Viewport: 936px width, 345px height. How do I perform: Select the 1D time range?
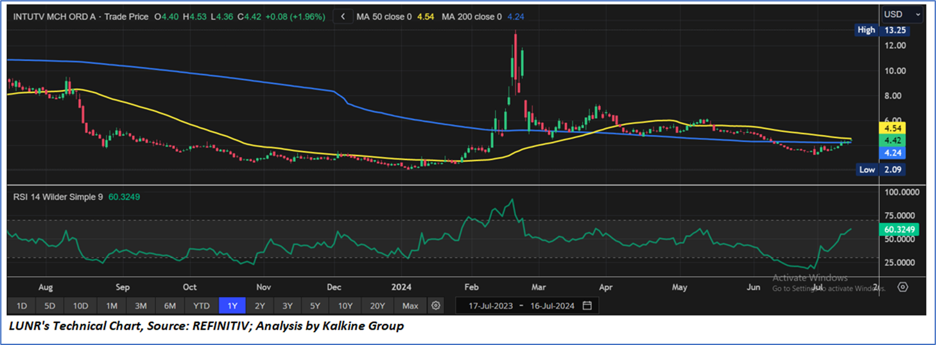tap(21, 305)
